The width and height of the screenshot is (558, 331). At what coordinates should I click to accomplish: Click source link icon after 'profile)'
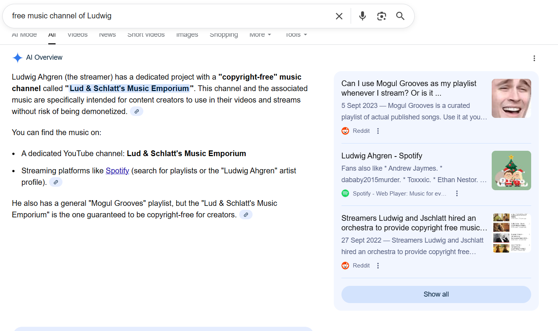[x=56, y=182]
